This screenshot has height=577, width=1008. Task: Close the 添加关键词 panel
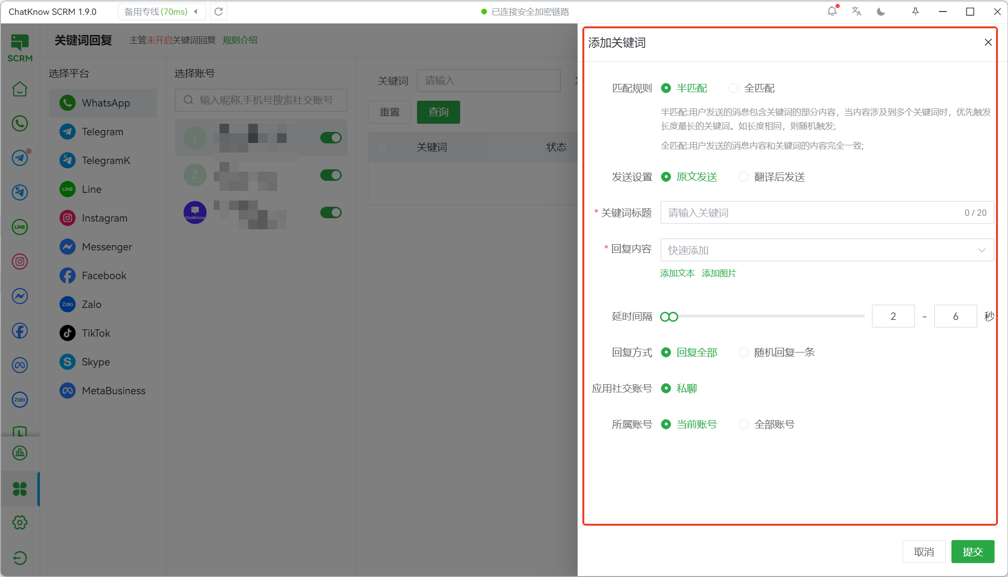point(988,42)
